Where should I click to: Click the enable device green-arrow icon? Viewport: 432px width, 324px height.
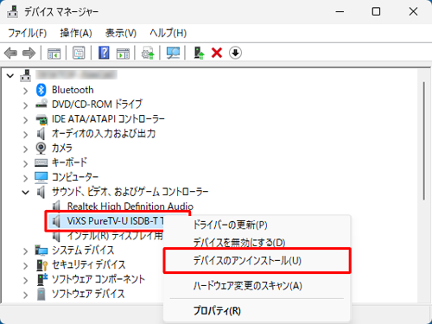click(199, 53)
